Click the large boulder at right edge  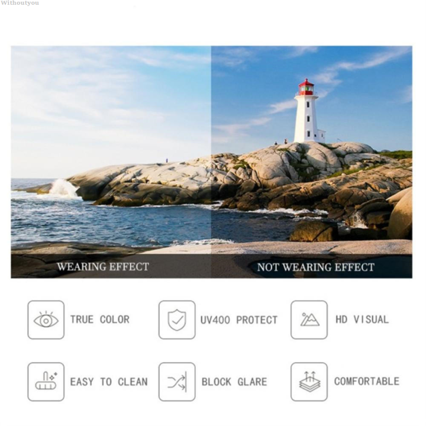click(x=400, y=216)
